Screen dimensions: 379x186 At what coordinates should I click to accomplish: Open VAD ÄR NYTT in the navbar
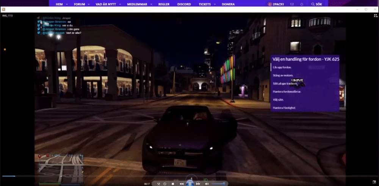(x=106, y=4)
